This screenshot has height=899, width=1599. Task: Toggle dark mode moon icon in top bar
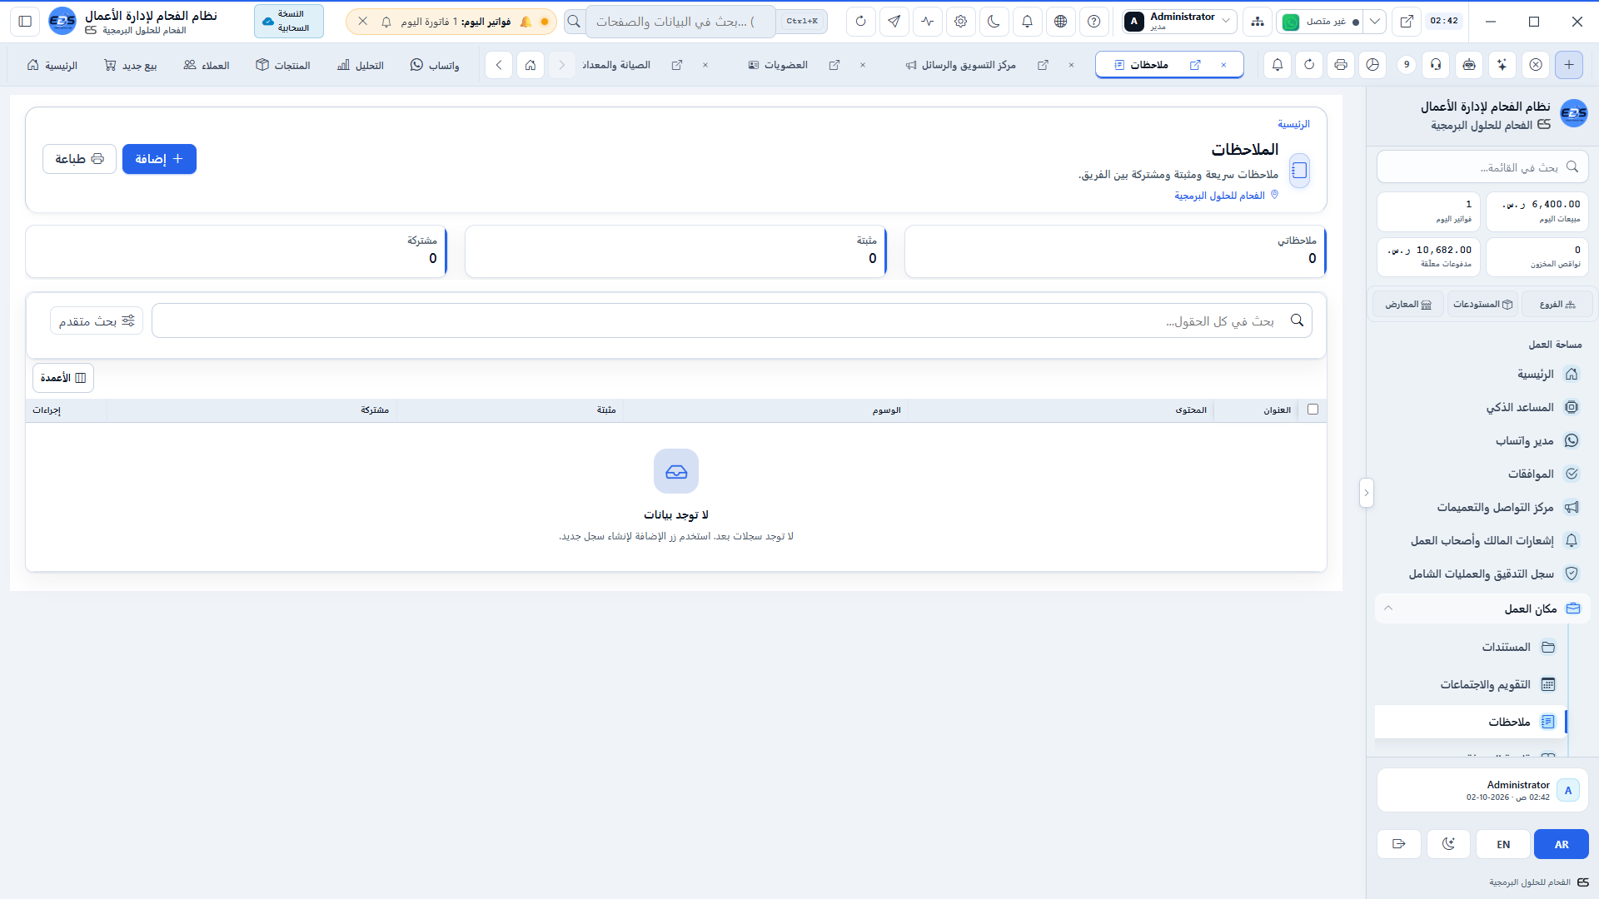[994, 22]
